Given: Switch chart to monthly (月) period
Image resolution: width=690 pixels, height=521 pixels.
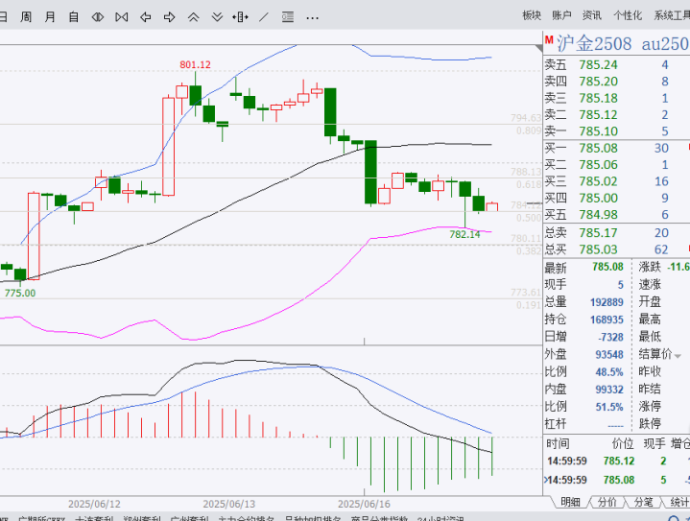Looking at the screenshot, I should point(50,16).
